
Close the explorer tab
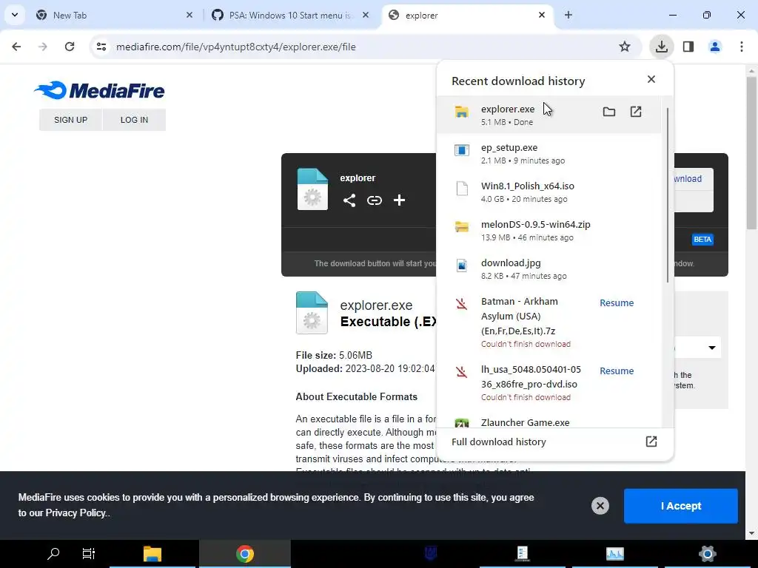(x=542, y=16)
